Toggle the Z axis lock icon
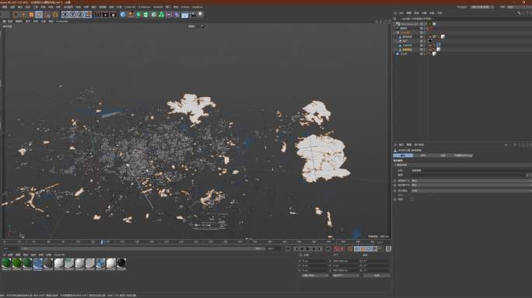The height and width of the screenshot is (298, 532). 80,15
